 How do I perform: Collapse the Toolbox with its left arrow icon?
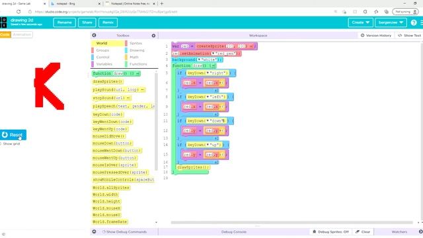94,35
